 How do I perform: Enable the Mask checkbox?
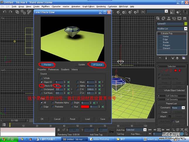tap(78, 82)
